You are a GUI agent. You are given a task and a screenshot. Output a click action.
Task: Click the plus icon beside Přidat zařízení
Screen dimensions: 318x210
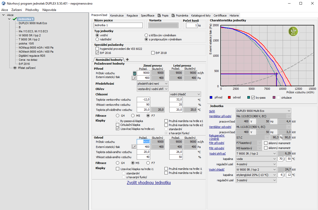point(15,68)
